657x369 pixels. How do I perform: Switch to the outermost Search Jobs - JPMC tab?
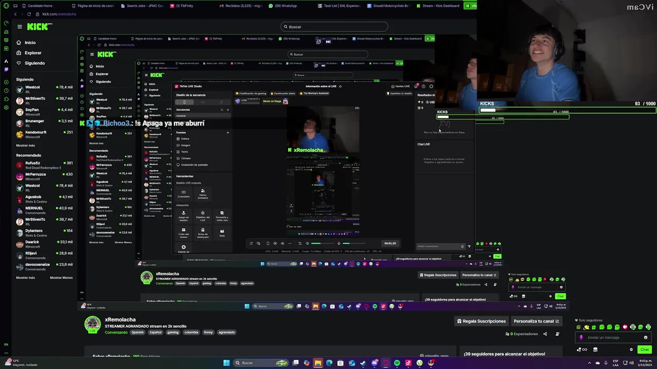pos(144,6)
